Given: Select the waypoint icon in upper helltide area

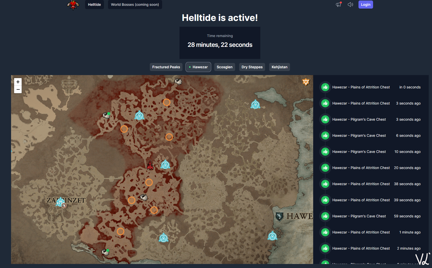Looking at the screenshot, I should (x=139, y=115).
